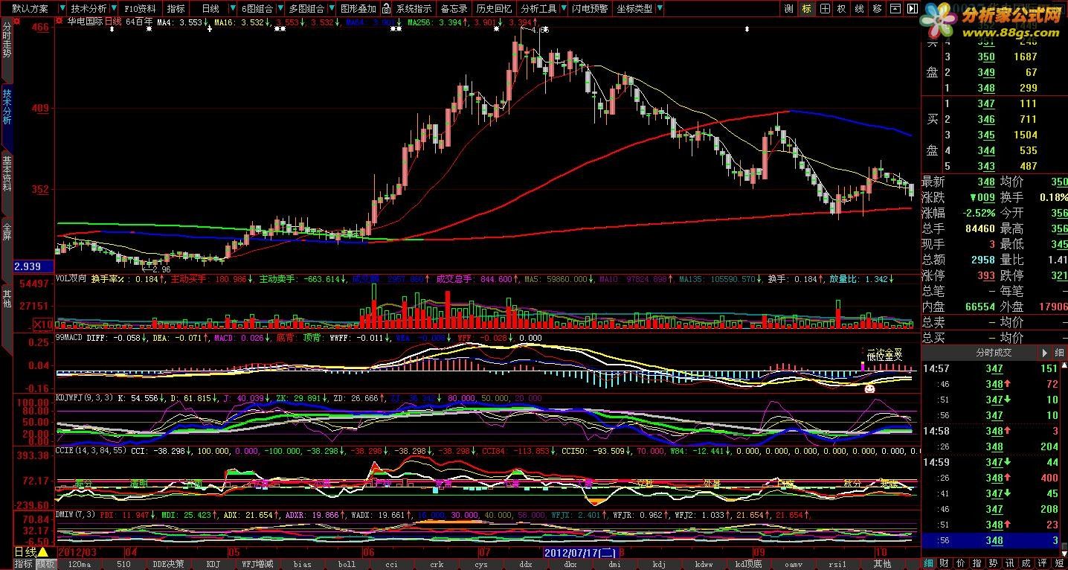The image size is (1068, 570).
Task: Open dropdown arrow beside 技术分析
Action: pyautogui.click(x=113, y=9)
